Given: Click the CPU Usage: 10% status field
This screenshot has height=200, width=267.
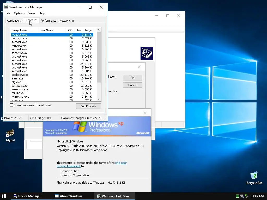Looking at the screenshot, I should (44, 118).
